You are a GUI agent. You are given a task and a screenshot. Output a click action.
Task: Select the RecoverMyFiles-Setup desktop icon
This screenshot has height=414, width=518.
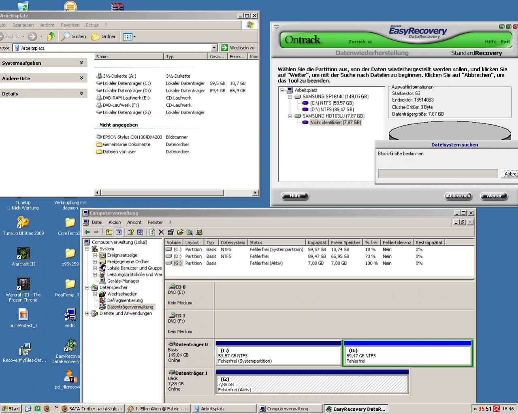click(x=24, y=353)
